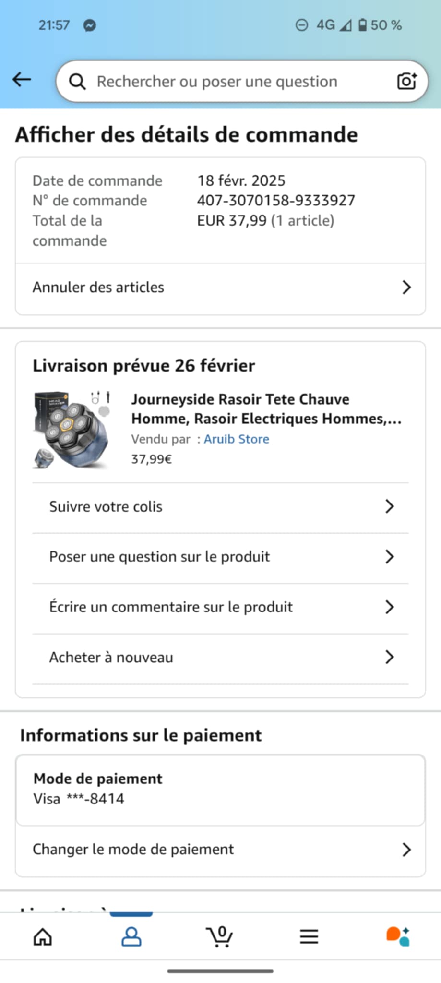The width and height of the screenshot is (441, 983).
Task: Select Poser une question sur le produit
Action: [220, 557]
